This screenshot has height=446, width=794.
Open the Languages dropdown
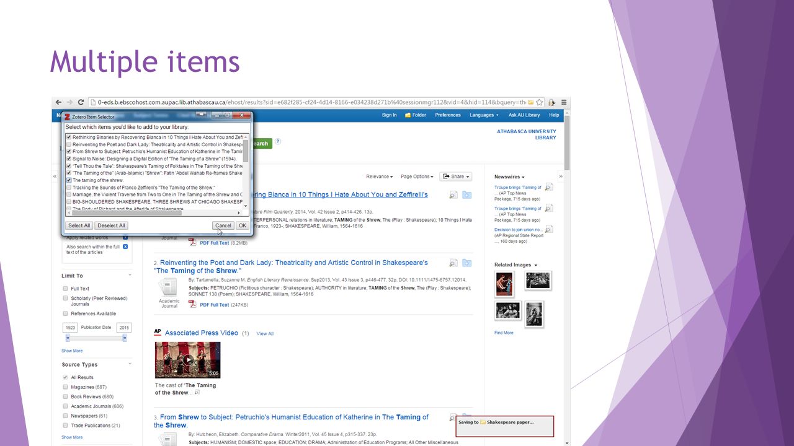[484, 115]
